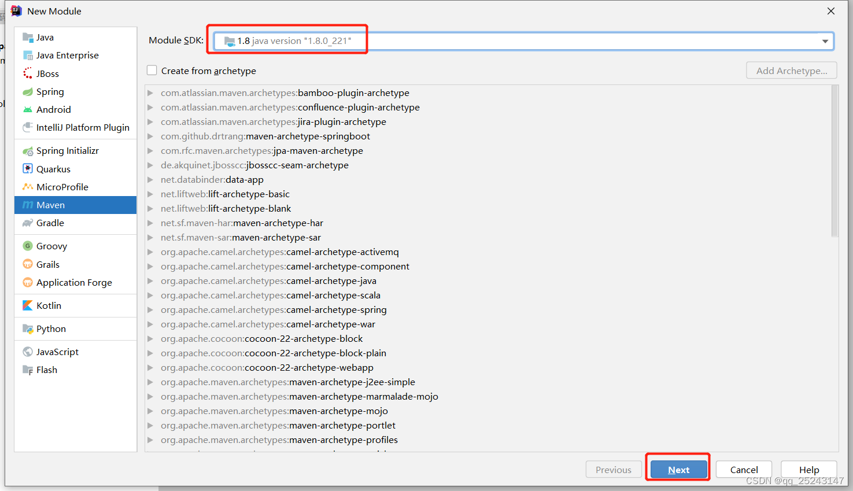Select Java in module type list
Viewport: 853px width, 491px height.
76,38
